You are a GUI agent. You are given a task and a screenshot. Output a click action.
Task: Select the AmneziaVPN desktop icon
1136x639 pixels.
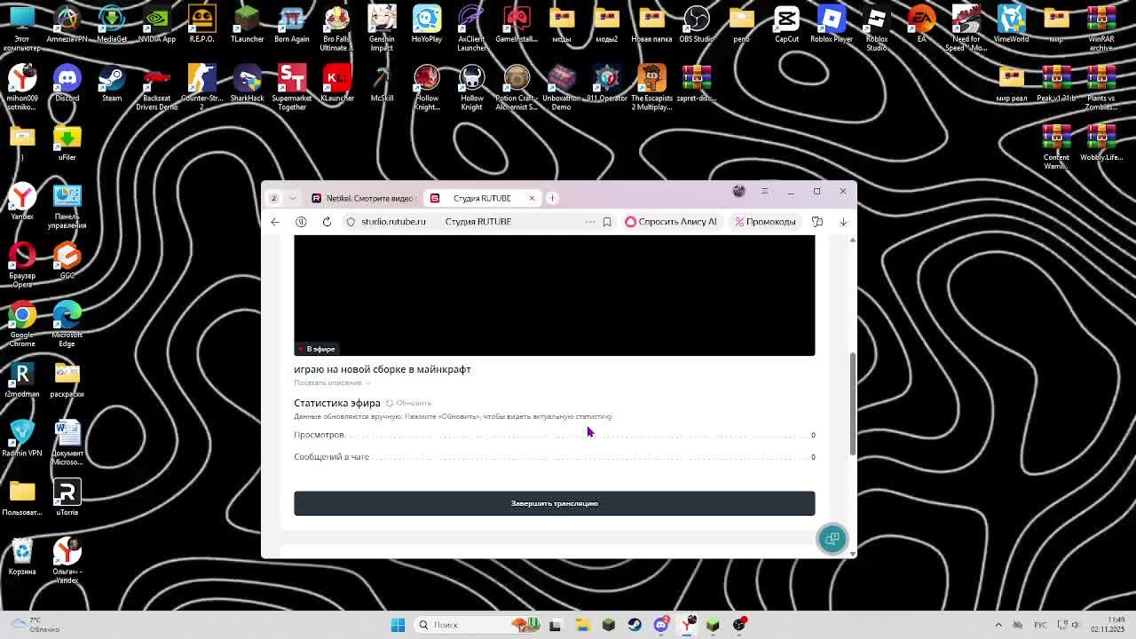coord(67,24)
